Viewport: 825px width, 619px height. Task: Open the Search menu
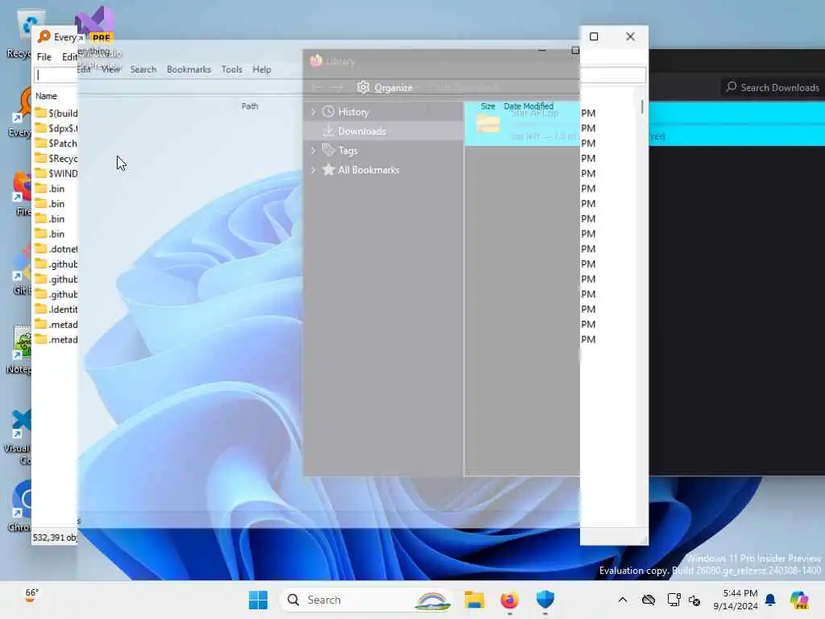point(143,69)
